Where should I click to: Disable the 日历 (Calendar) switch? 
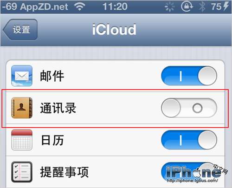[189, 140]
